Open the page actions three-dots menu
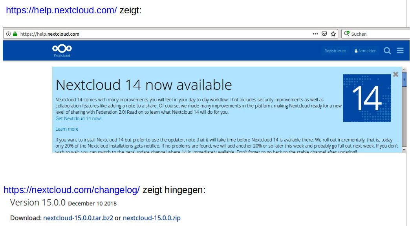Image resolution: width=410 pixels, height=226 pixels. [x=315, y=34]
